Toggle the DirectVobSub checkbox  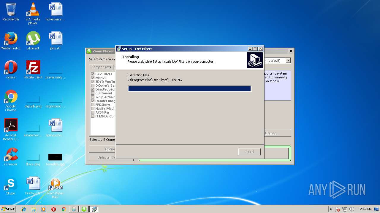click(x=93, y=89)
